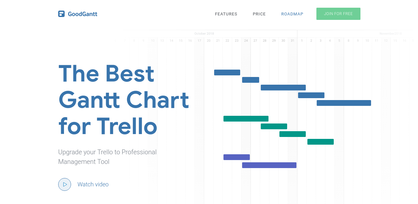Select the longest blue bar at bottom of blue group
Screen dimensions: 418x204
(x=344, y=103)
